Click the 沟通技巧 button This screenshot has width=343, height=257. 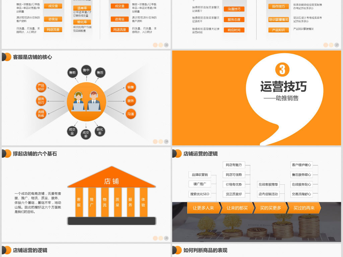click(x=233, y=9)
